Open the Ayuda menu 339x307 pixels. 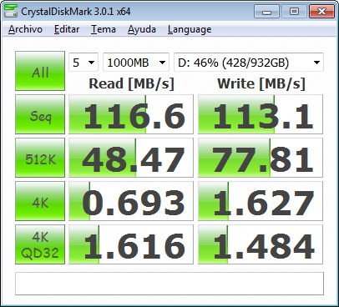click(142, 29)
